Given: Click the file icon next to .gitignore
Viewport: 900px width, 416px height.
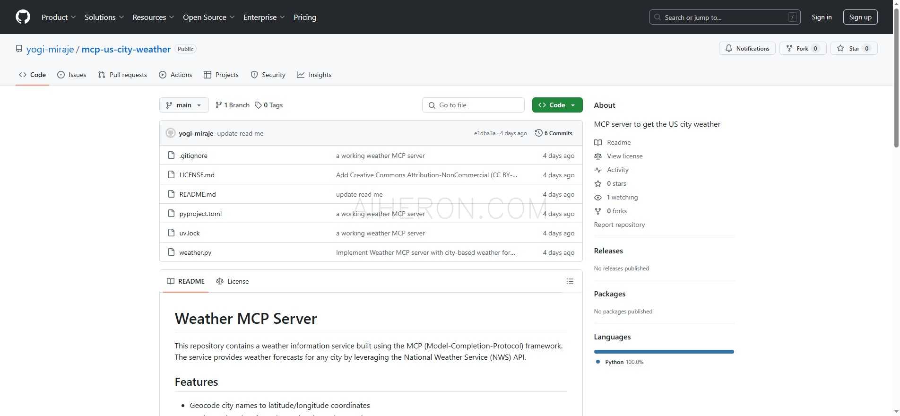Looking at the screenshot, I should click(171, 156).
